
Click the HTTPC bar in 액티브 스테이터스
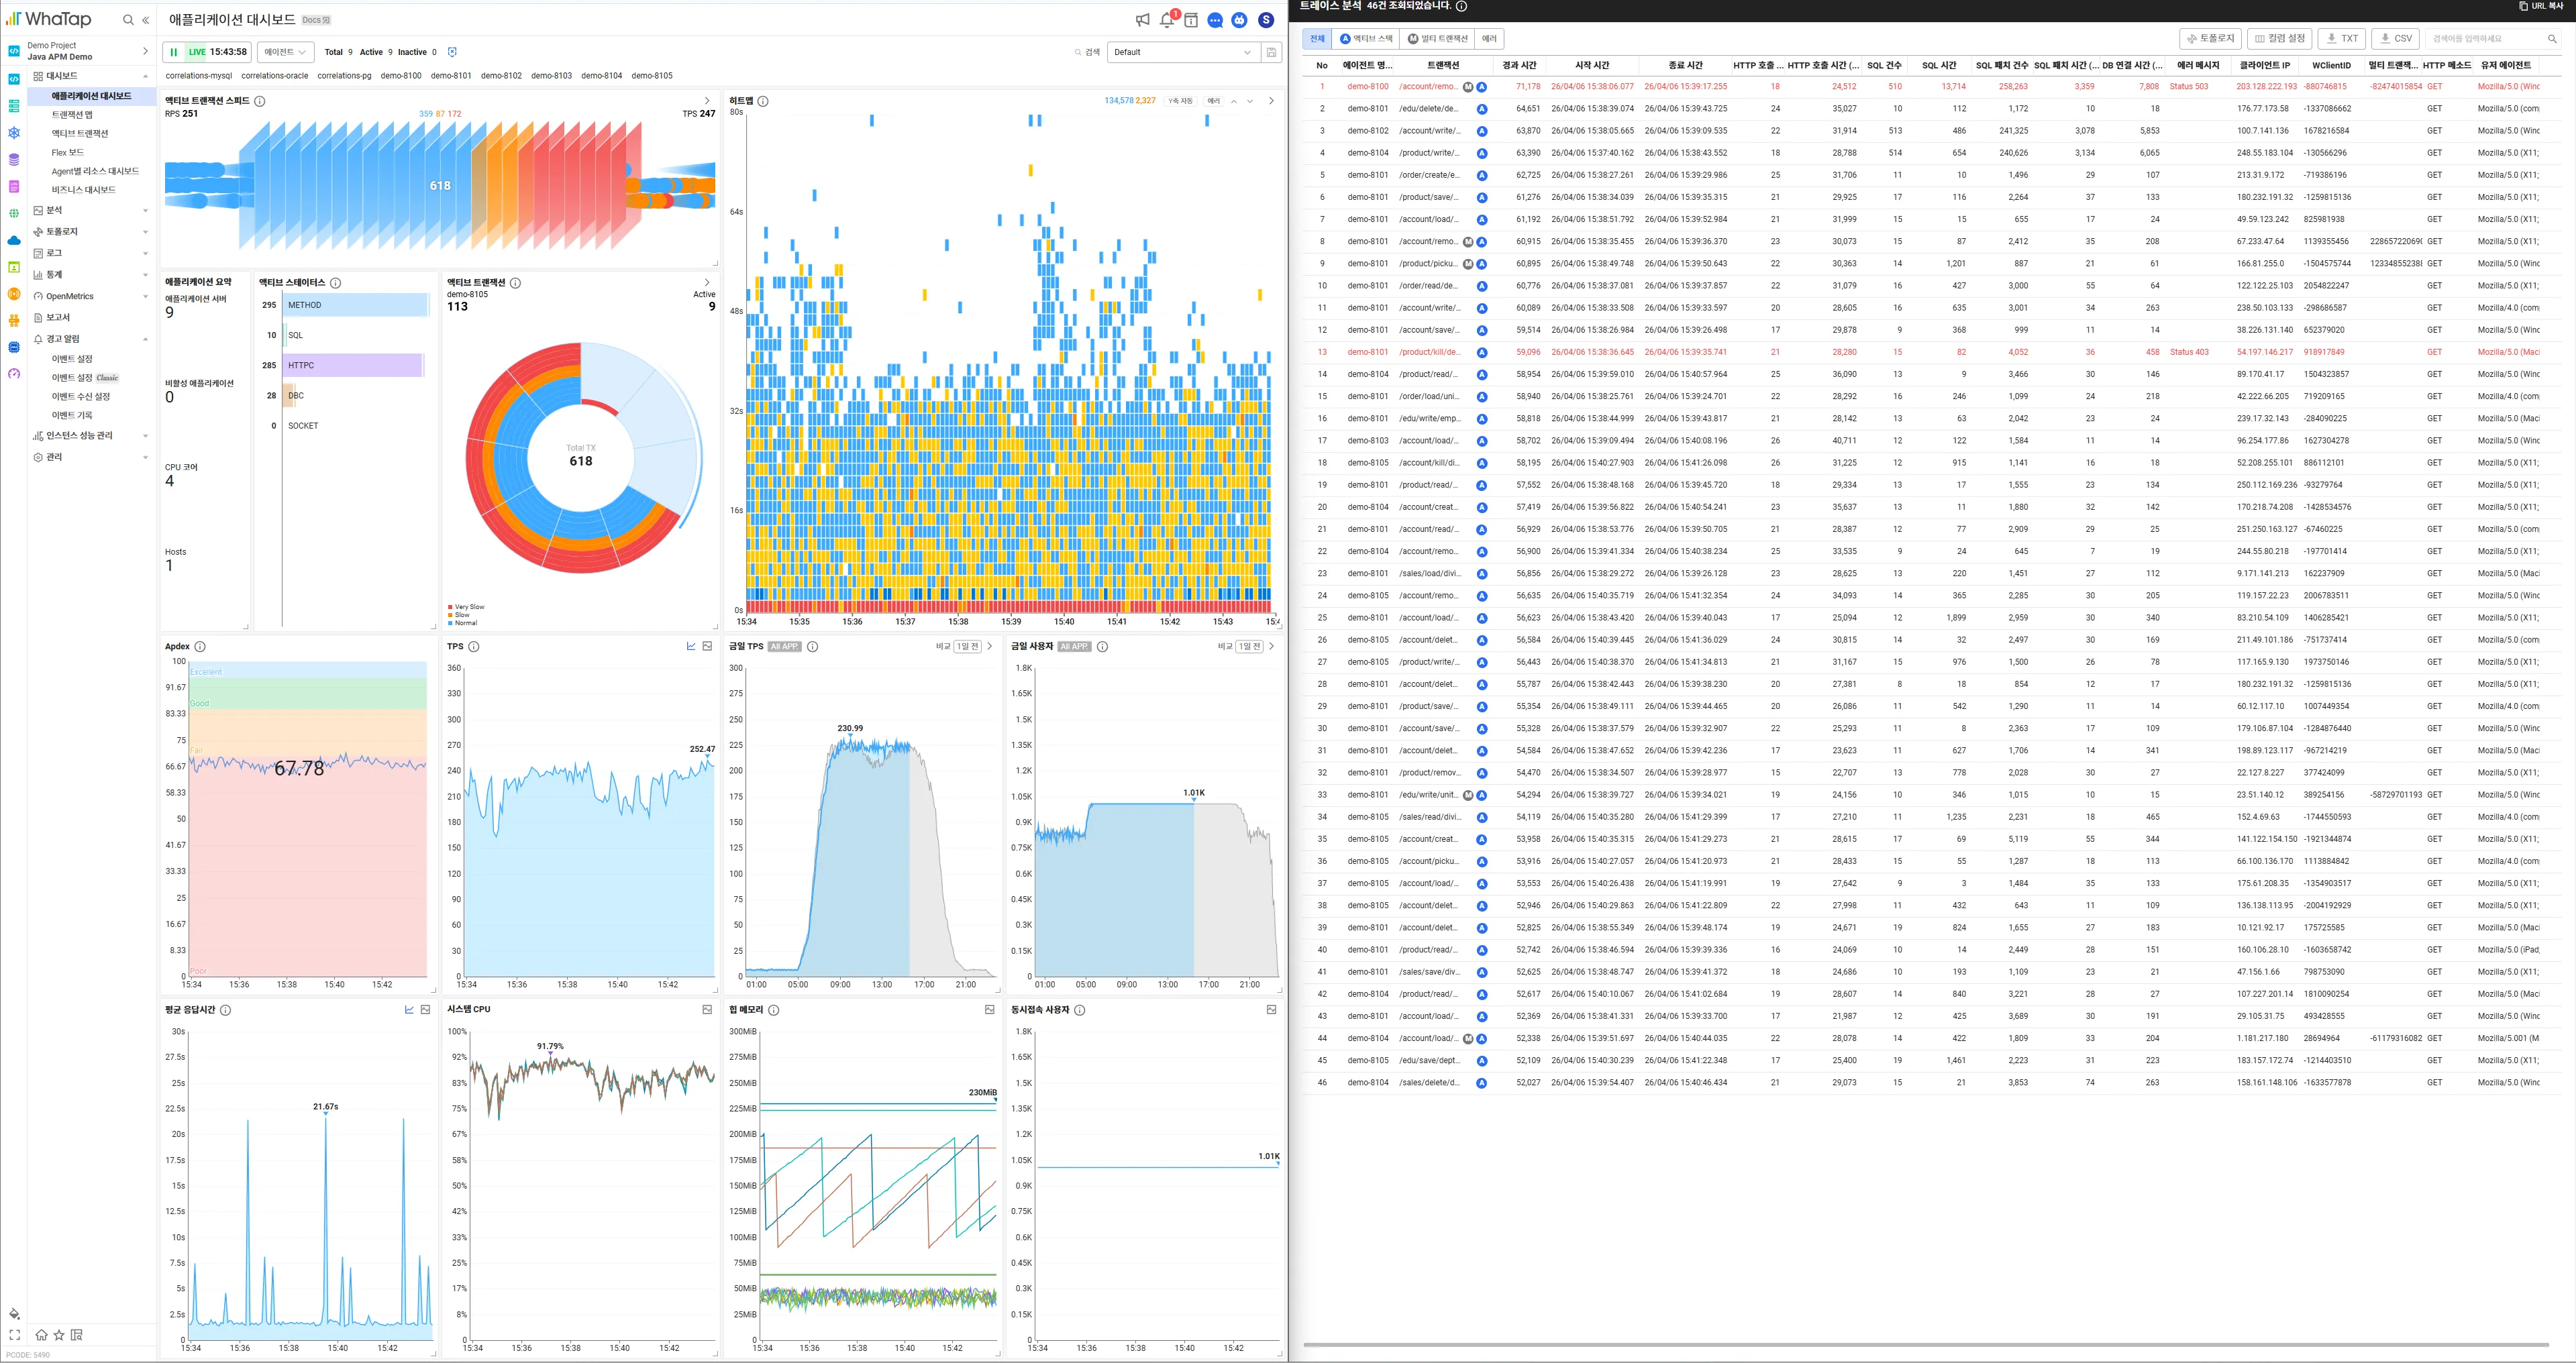(353, 365)
